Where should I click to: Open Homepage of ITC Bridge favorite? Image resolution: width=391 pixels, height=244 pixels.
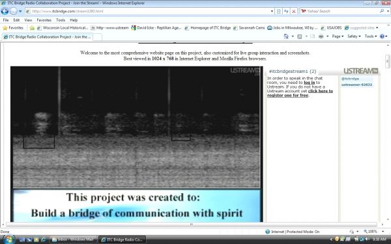[208, 28]
